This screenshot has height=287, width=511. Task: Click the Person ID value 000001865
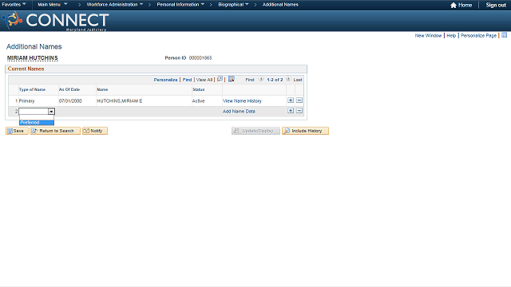tap(200, 58)
